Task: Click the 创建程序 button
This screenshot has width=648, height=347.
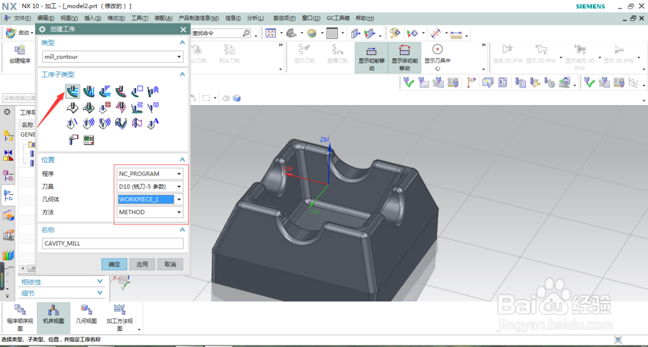Action: coord(20,54)
